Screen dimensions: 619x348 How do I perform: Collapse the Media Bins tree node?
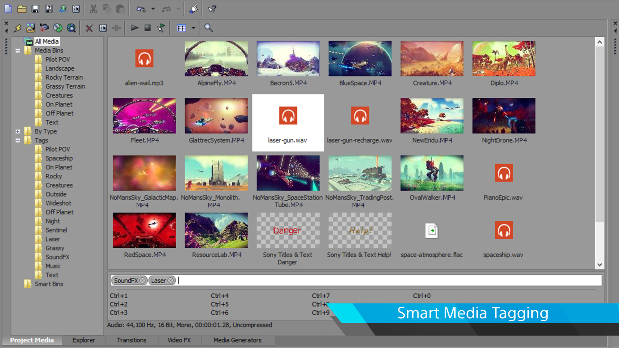[x=18, y=51]
